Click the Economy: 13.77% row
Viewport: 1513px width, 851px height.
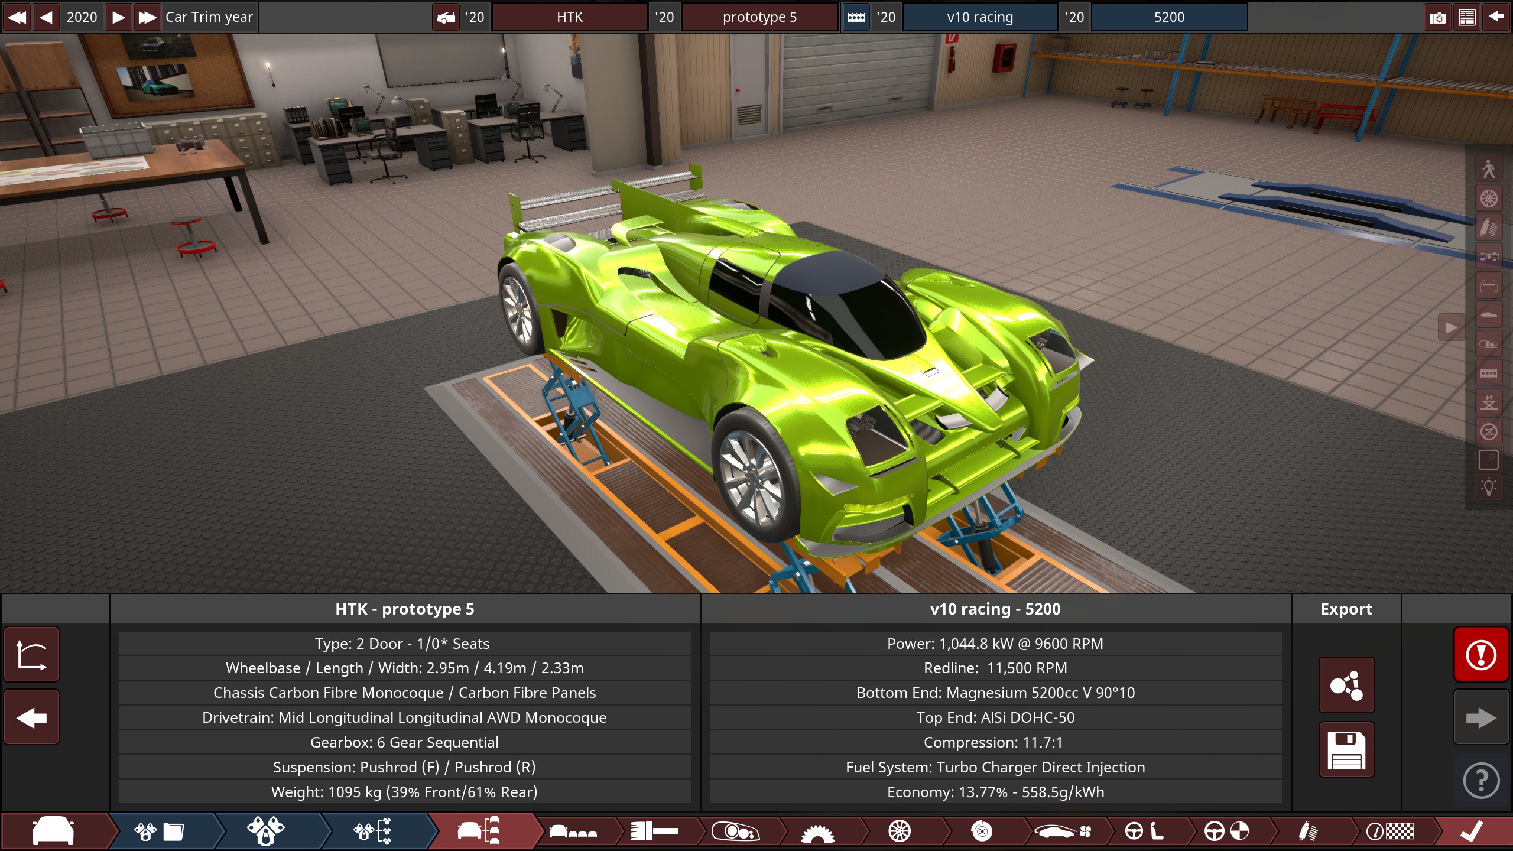995,792
